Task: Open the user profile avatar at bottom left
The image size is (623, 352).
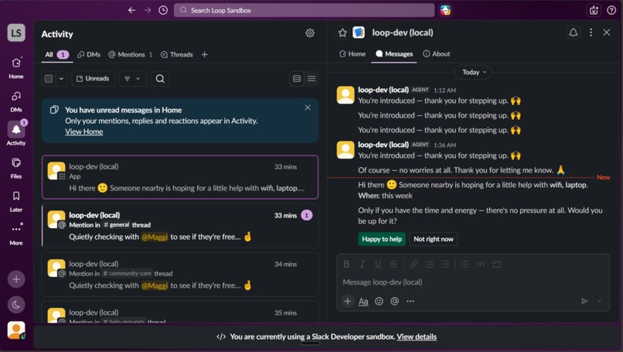Action: coord(16,330)
